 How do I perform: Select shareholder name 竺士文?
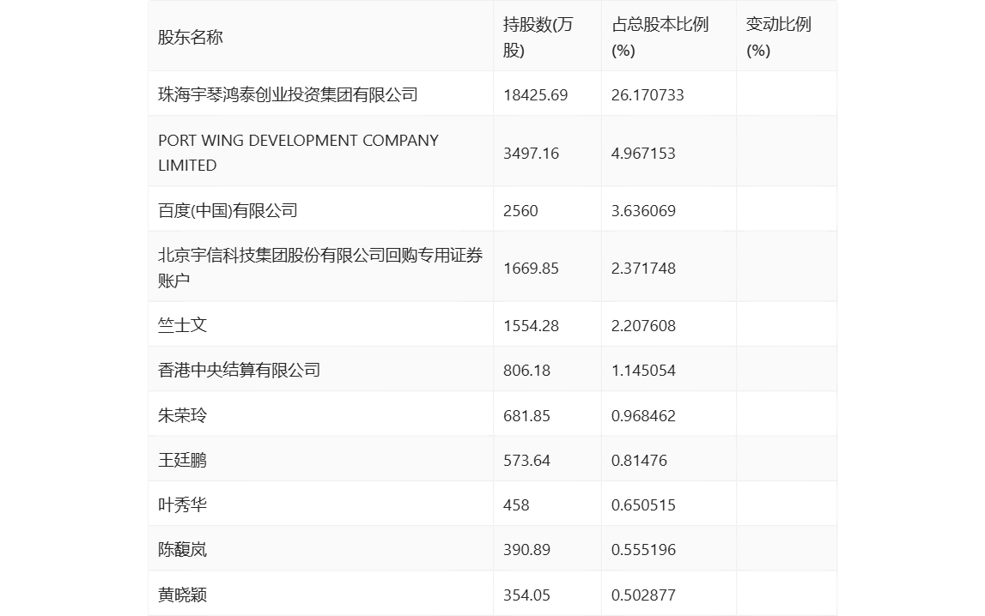pos(182,325)
